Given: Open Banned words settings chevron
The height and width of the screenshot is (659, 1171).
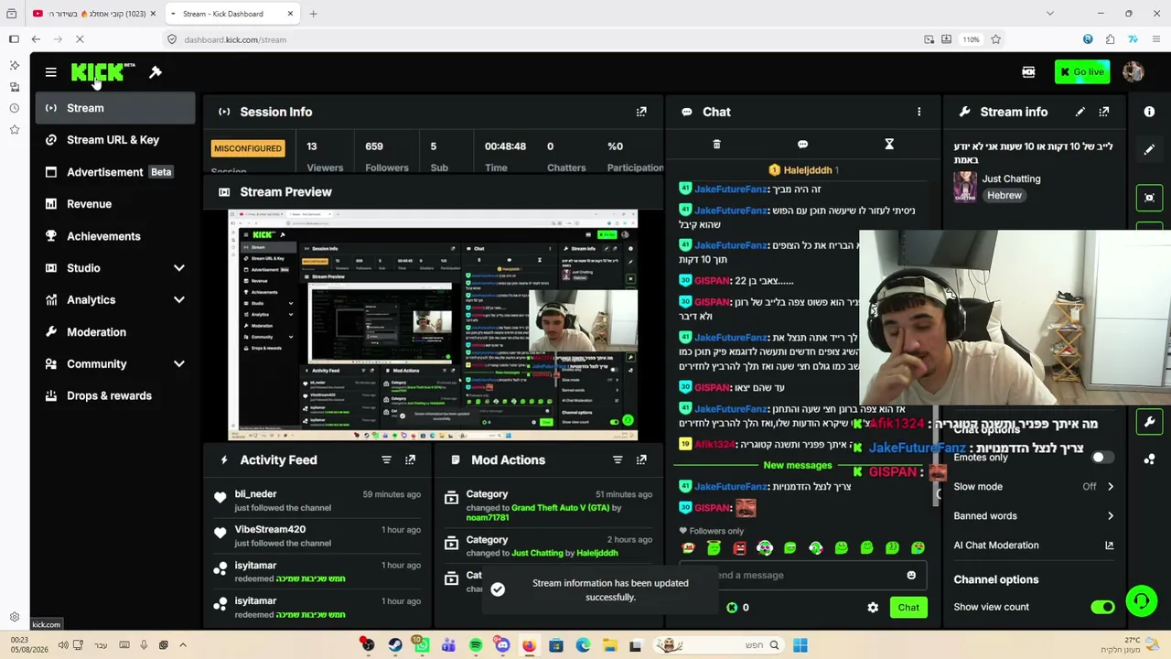Looking at the screenshot, I should 1111,516.
